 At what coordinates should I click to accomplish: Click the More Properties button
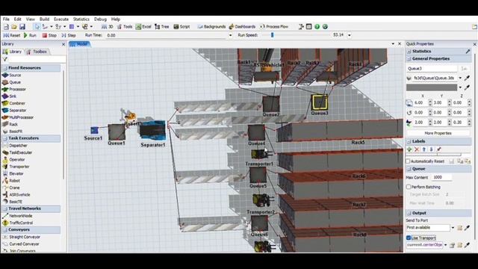(438, 133)
